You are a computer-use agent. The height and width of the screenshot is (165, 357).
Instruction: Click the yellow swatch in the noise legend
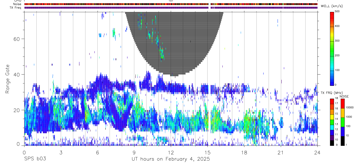[x=342, y=113]
